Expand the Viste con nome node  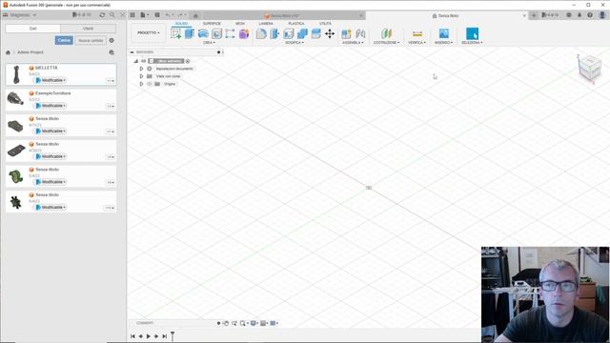142,76
